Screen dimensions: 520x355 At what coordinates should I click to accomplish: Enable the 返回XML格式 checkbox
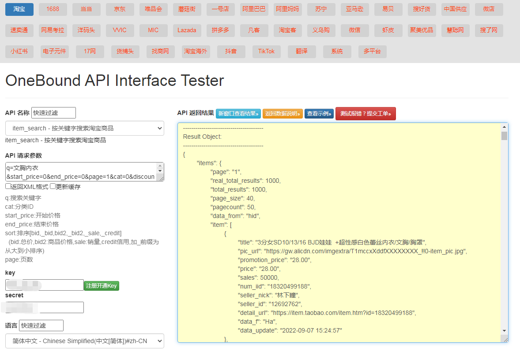point(8,186)
